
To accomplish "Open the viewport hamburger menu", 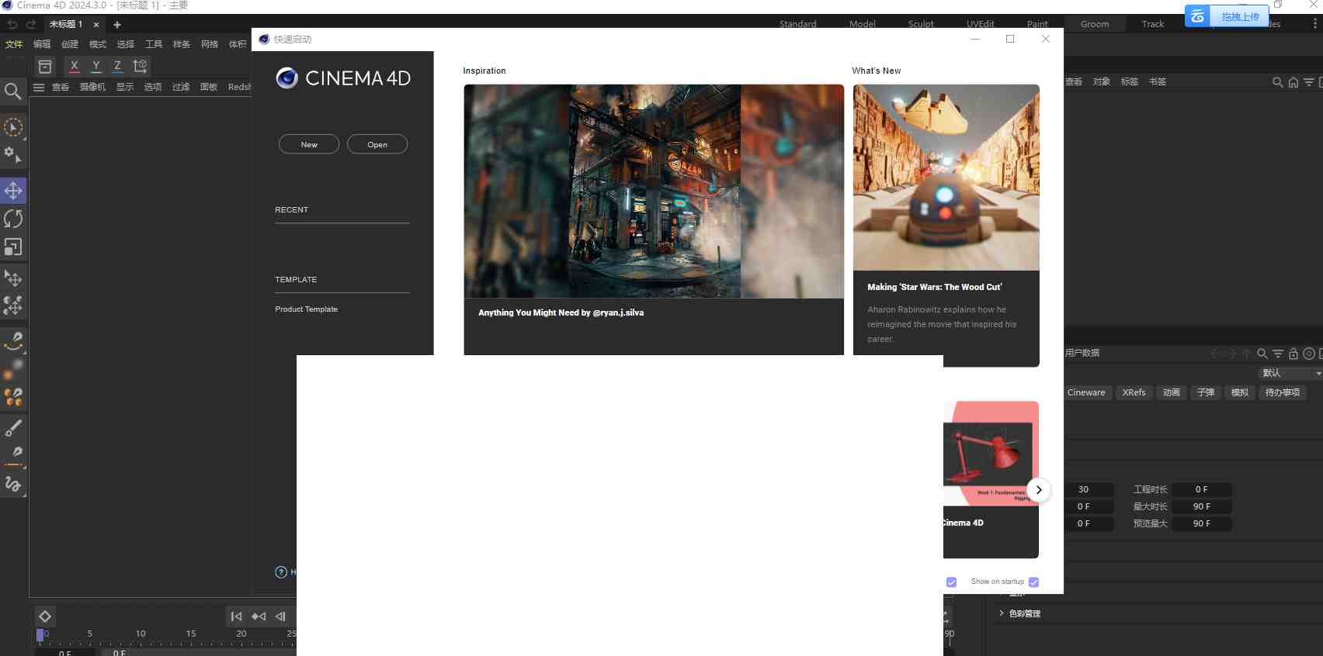I will [x=39, y=88].
